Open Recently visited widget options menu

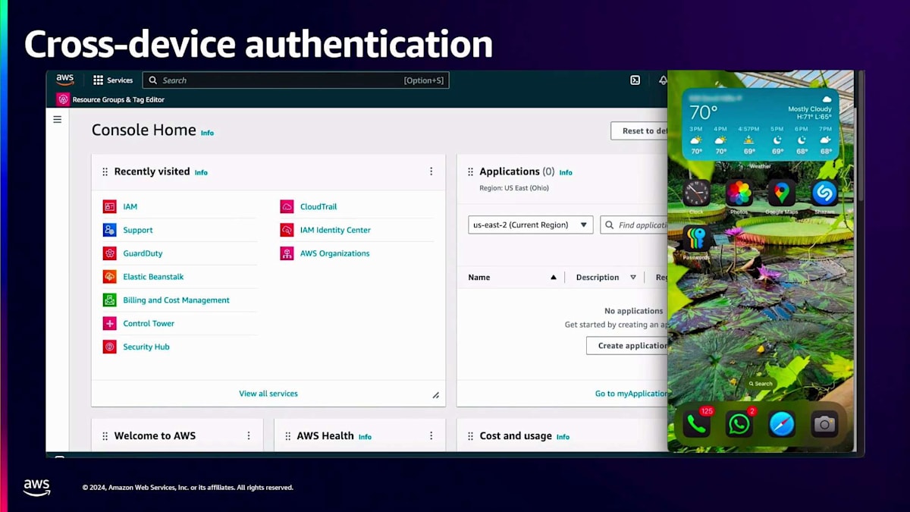pyautogui.click(x=431, y=171)
